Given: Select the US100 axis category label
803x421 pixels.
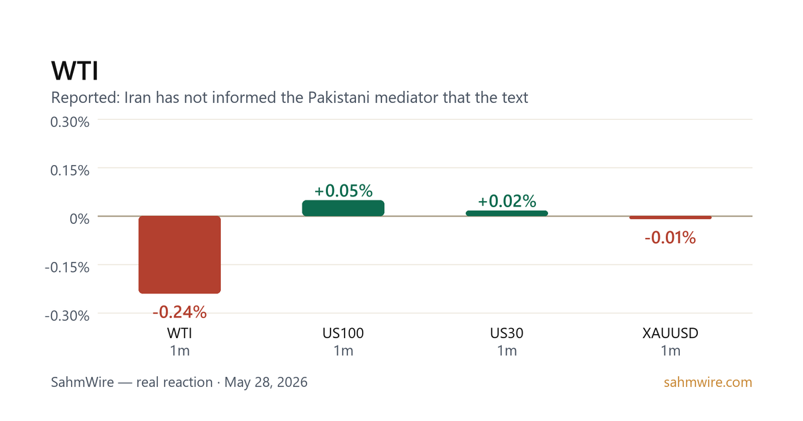Looking at the screenshot, I should point(343,333).
